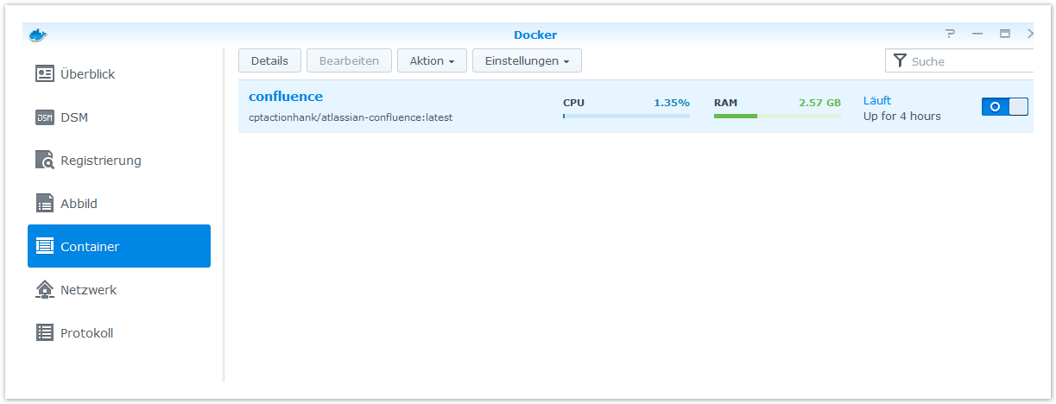Open the confluence container name link
Screen dimensions: 1056x404
pos(286,97)
